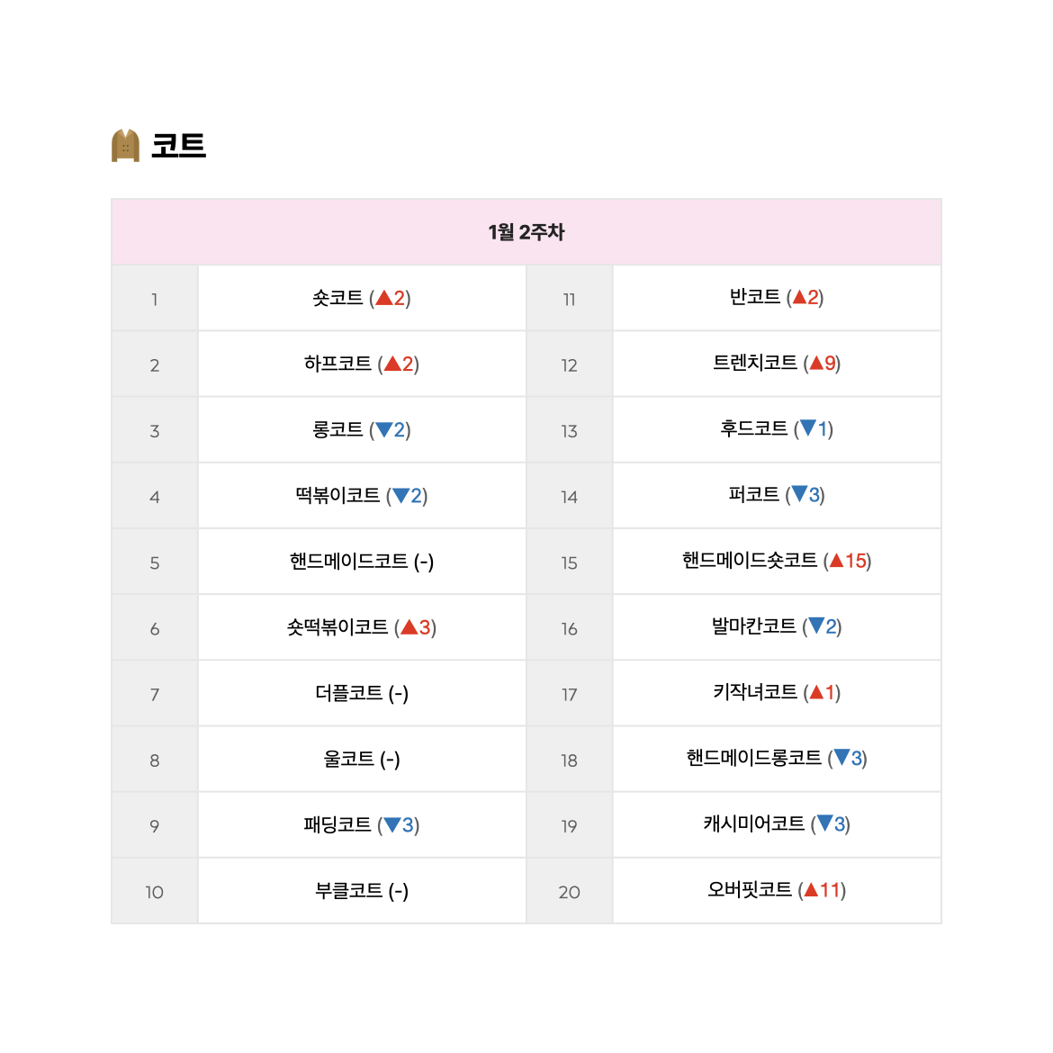Click the blue down arrow beside 패딩코트
The height and width of the screenshot is (1053, 1053).
(x=392, y=824)
